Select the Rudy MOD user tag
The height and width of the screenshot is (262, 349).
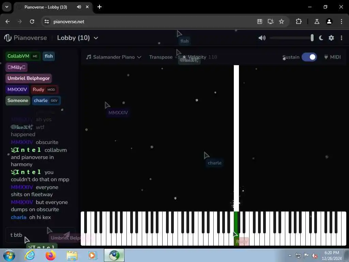[x=44, y=90]
